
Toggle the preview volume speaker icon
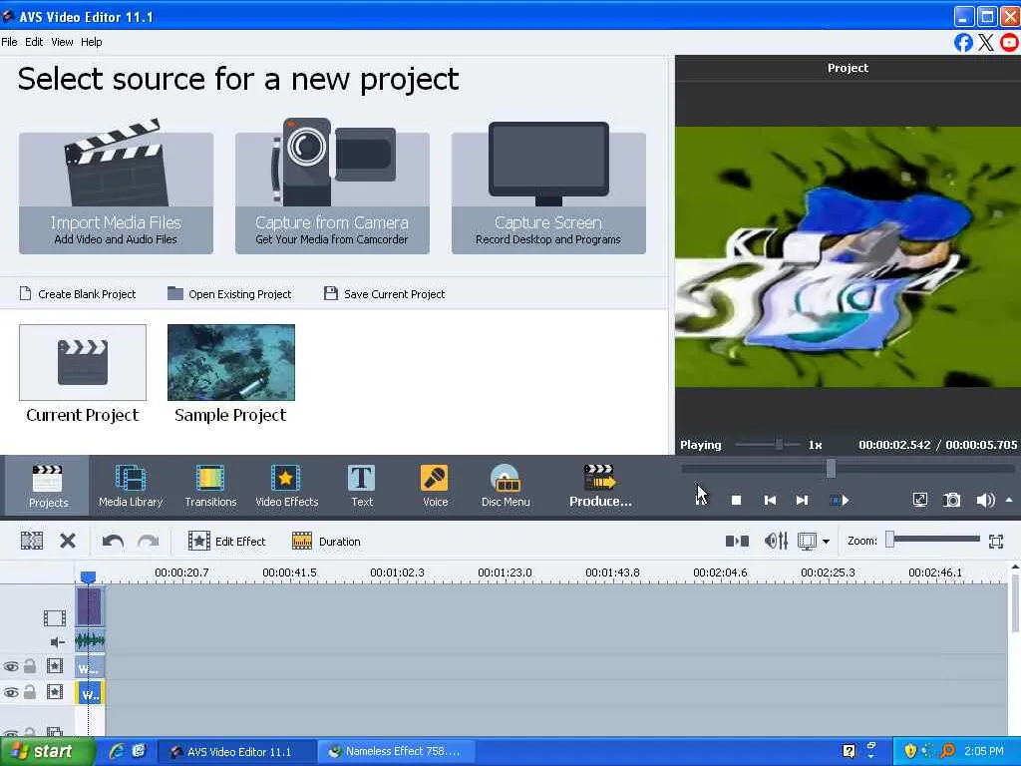(984, 501)
